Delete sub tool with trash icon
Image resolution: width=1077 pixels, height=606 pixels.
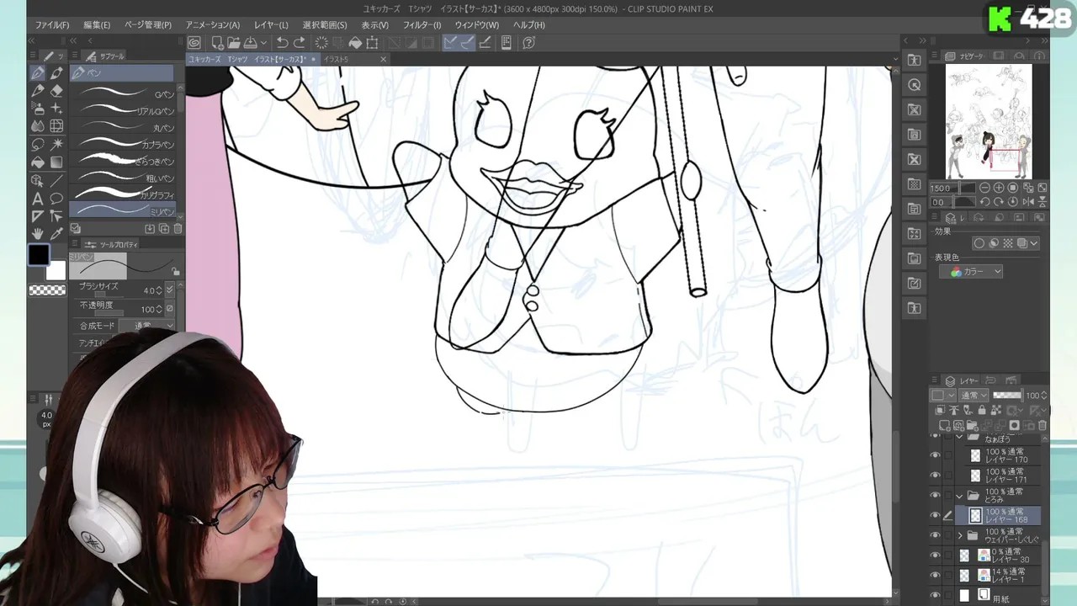[x=178, y=229]
